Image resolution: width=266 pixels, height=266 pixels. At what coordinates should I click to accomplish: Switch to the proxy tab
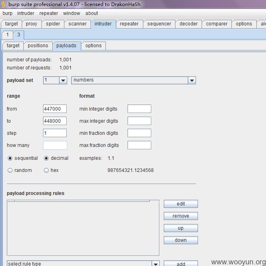(x=31, y=24)
